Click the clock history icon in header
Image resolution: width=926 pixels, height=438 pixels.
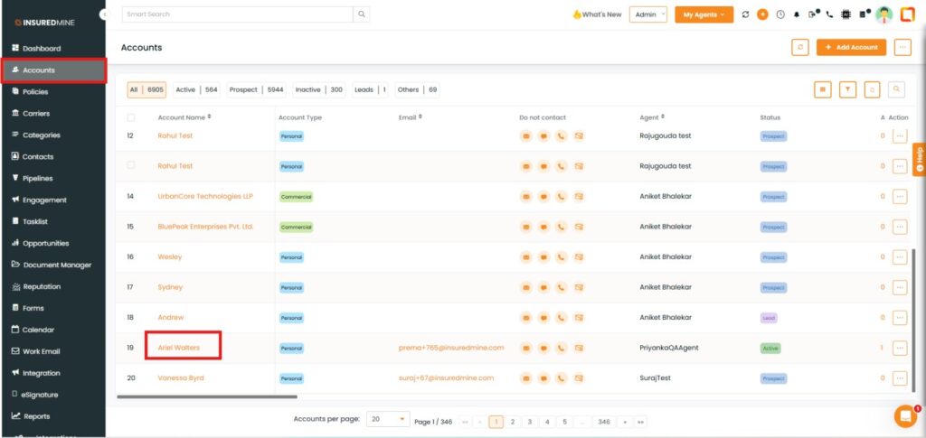point(780,14)
